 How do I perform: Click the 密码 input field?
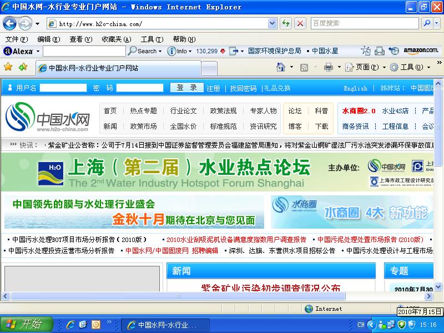coord(140,88)
